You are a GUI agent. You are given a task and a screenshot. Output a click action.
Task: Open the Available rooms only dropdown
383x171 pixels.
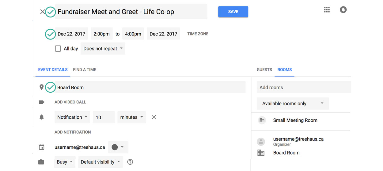pos(293,103)
